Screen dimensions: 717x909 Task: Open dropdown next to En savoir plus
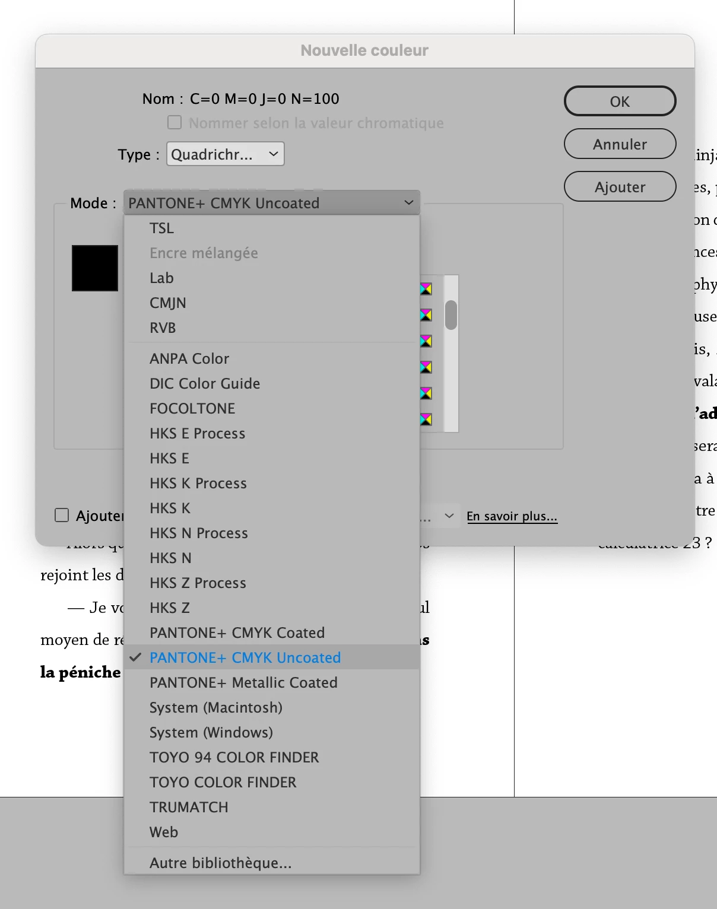tap(449, 516)
